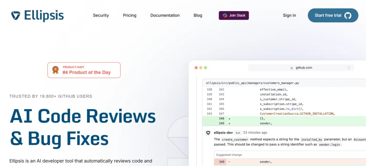Open the #4 Product of the Day badge
The height and width of the screenshot is (166, 366).
84,70
